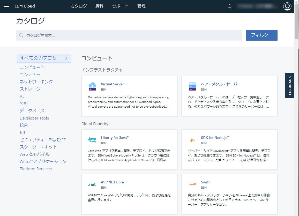299x216 pixels.
Task: Expand すべてのカテゴリー chevron arrow
Action: (x=66, y=58)
